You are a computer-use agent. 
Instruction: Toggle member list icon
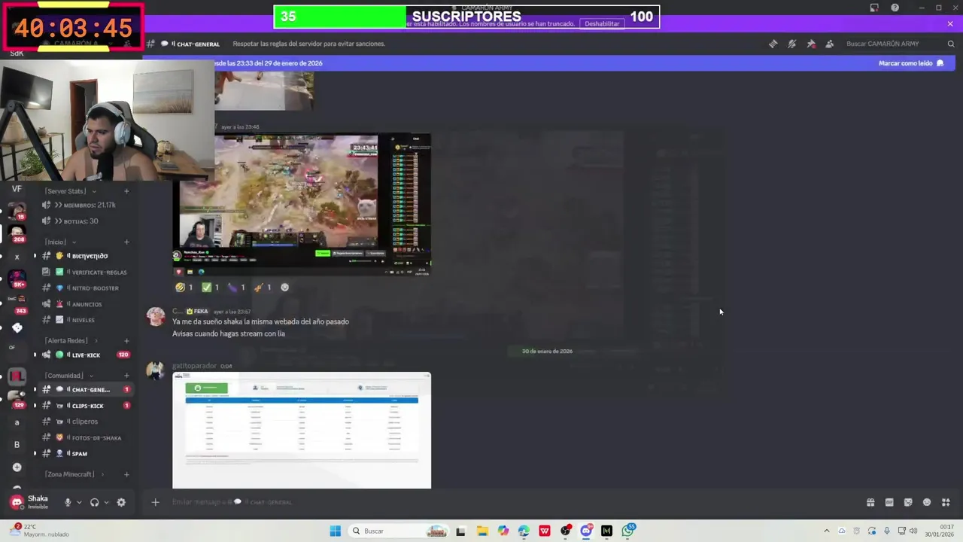pyautogui.click(x=830, y=44)
